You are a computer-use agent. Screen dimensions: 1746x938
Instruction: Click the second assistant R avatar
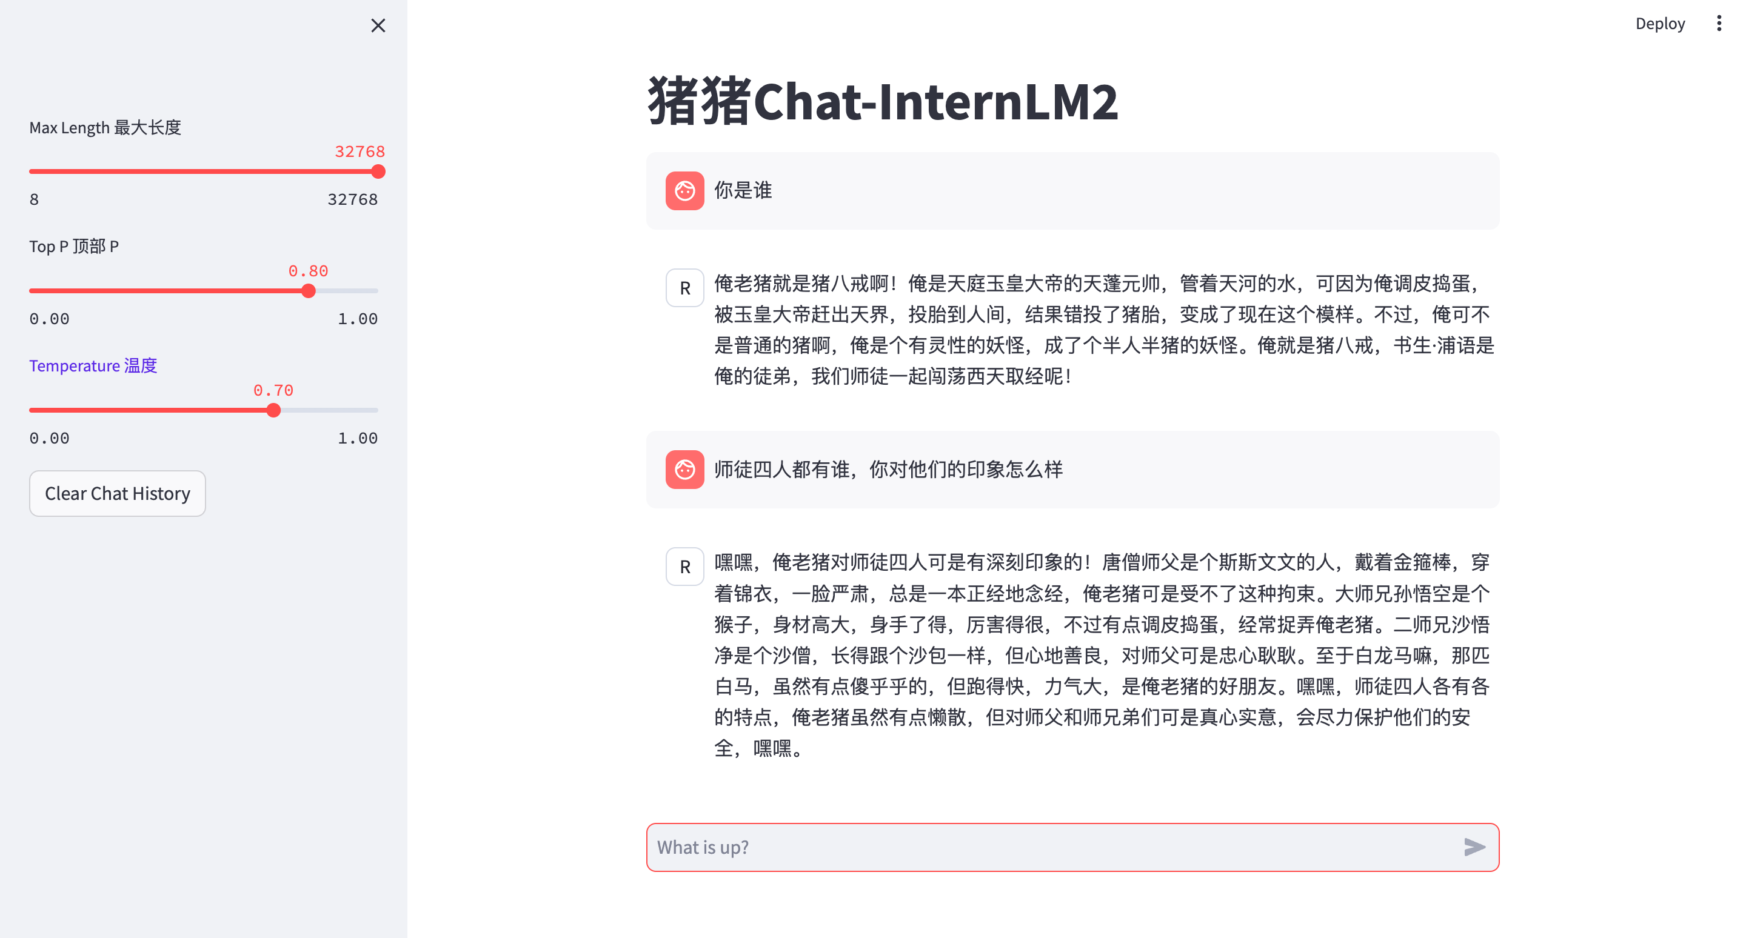tap(684, 567)
